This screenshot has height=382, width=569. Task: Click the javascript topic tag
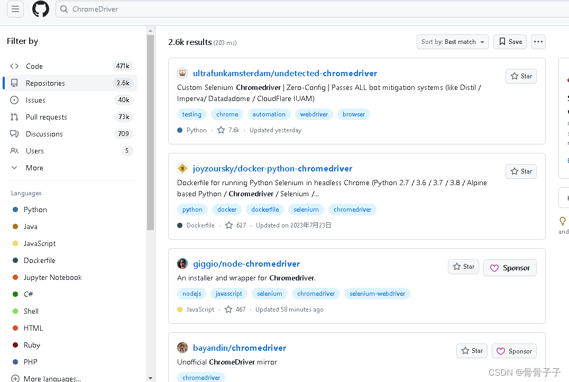228,294
